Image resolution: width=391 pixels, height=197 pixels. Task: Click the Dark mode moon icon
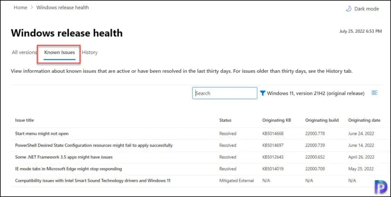348,9
